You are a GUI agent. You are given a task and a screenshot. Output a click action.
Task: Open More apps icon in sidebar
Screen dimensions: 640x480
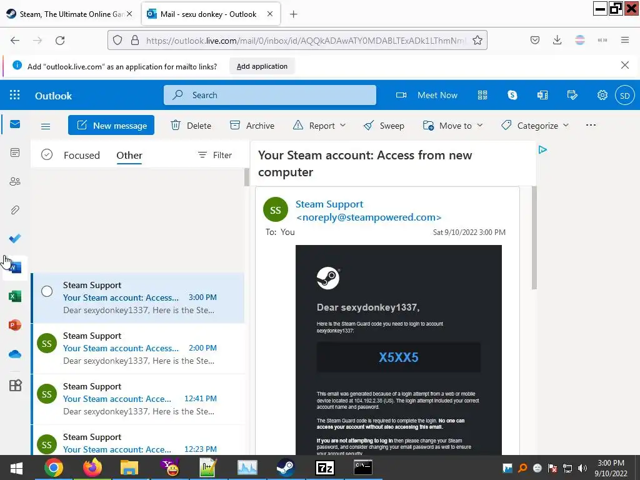tap(15, 385)
